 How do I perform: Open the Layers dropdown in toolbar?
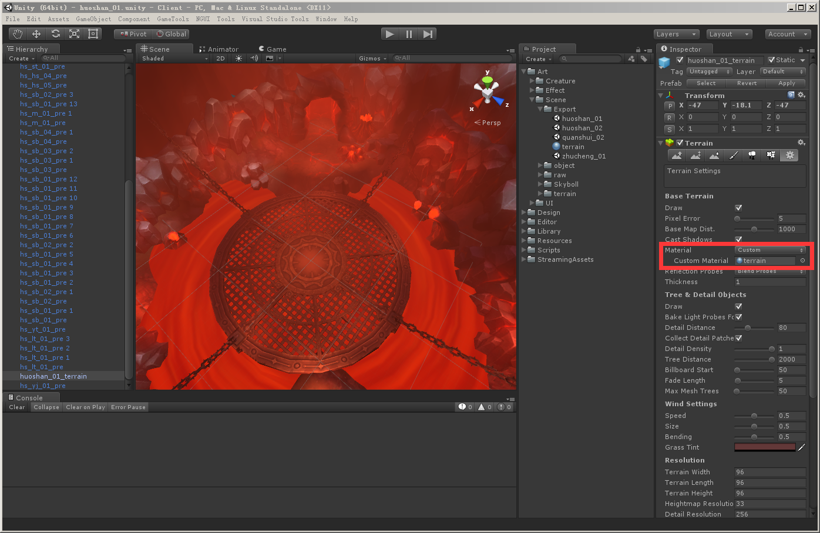[x=677, y=34]
